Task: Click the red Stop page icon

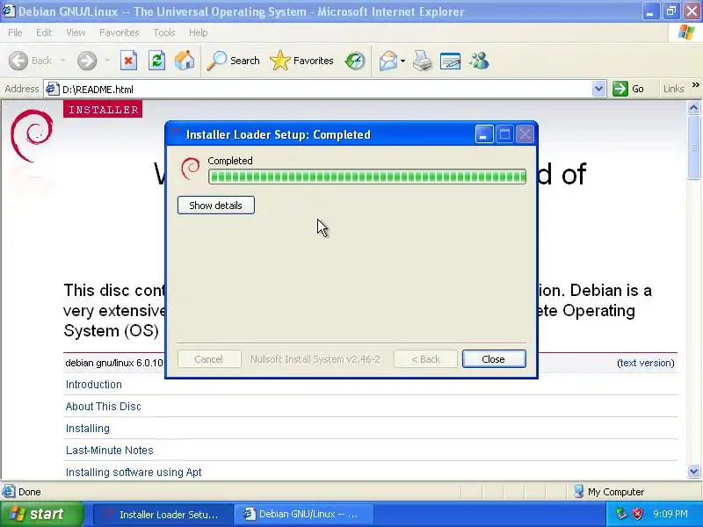Action: pos(128,61)
